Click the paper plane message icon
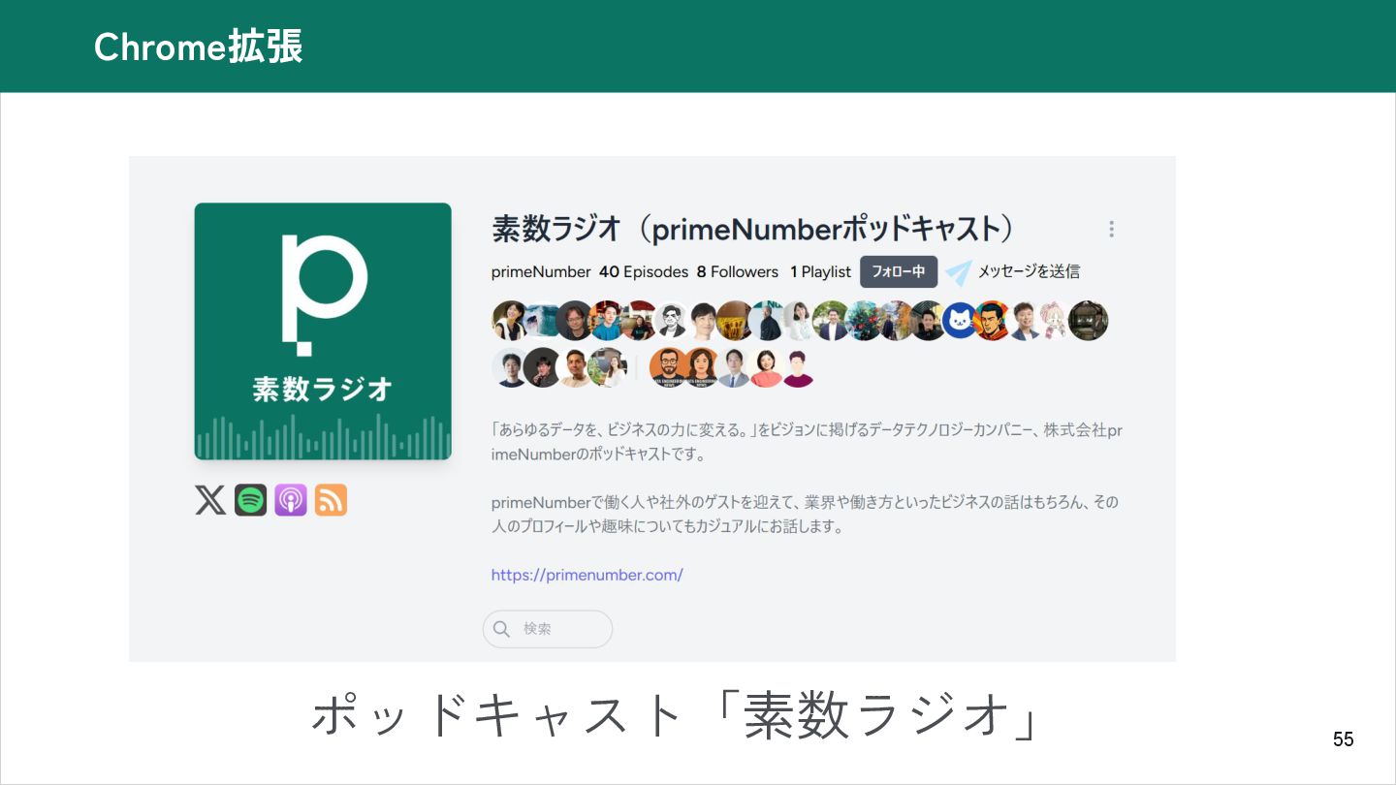Screen dimensions: 1396x785 pyautogui.click(x=958, y=272)
